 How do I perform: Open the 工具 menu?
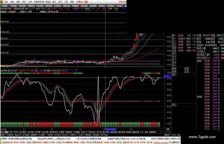point(66,2)
